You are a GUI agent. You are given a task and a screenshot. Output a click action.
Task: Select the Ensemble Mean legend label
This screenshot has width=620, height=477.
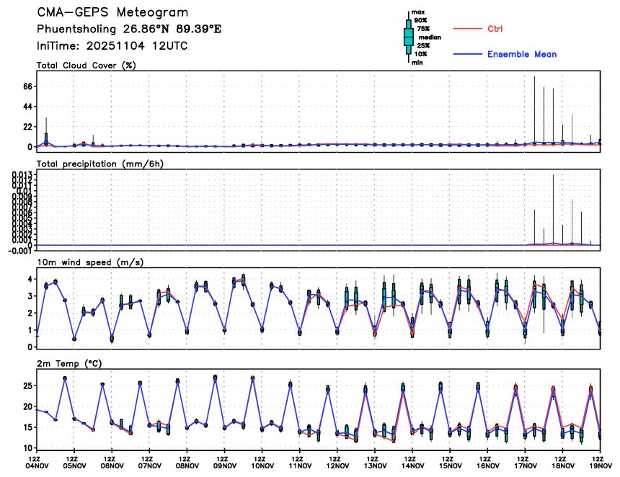pyautogui.click(x=522, y=54)
